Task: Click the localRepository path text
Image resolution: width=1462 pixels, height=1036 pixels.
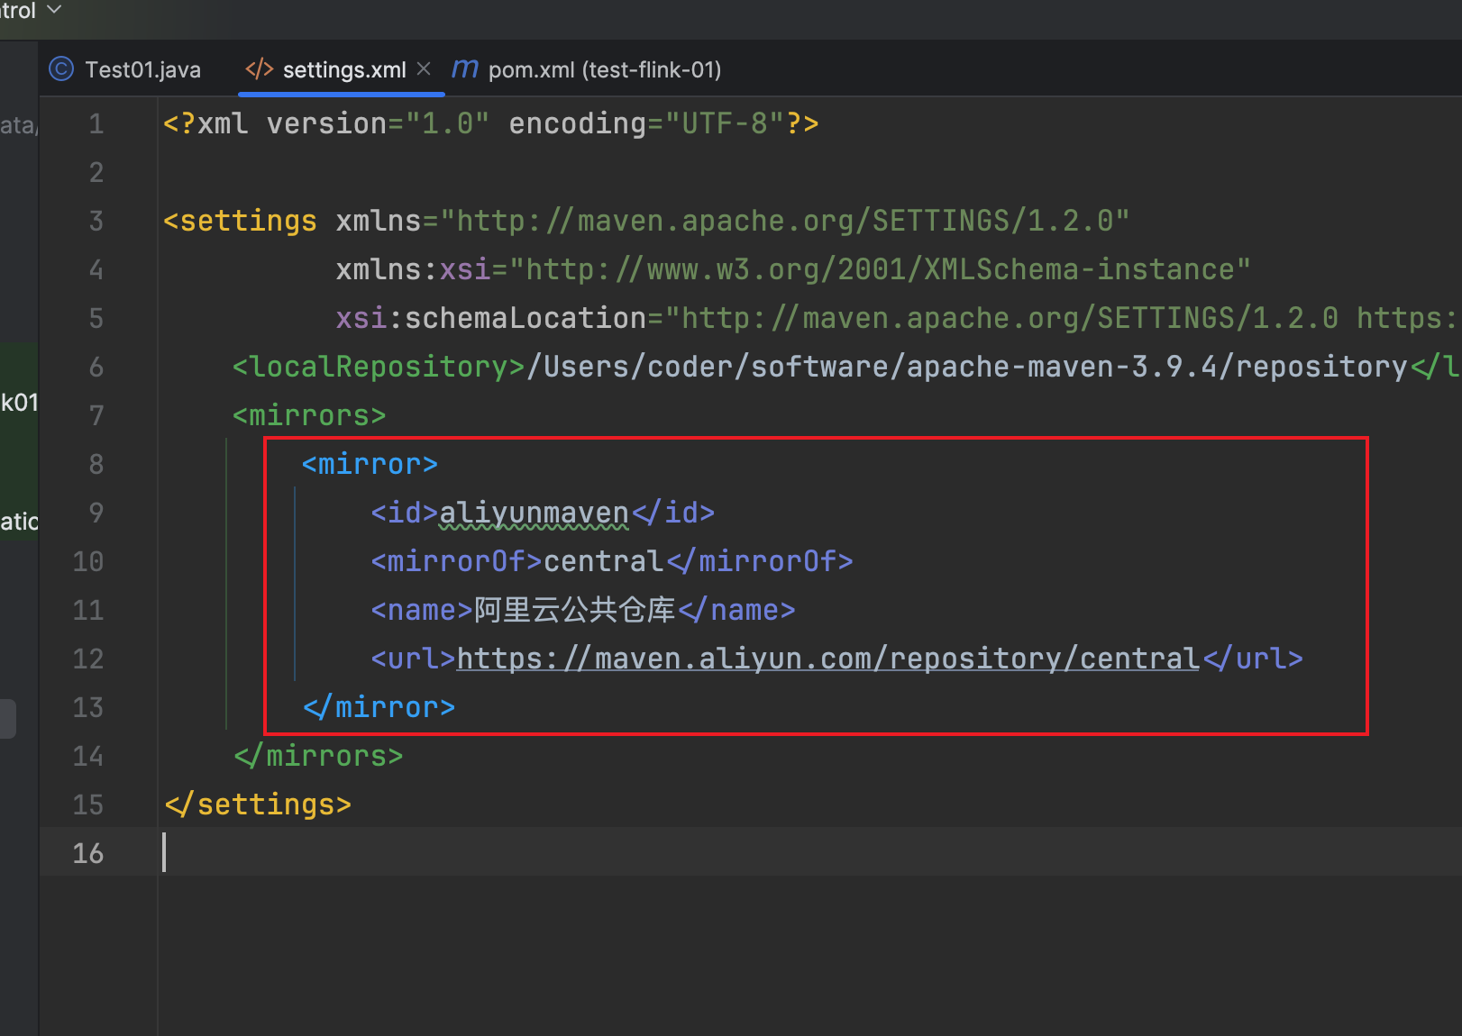Action: (x=966, y=367)
